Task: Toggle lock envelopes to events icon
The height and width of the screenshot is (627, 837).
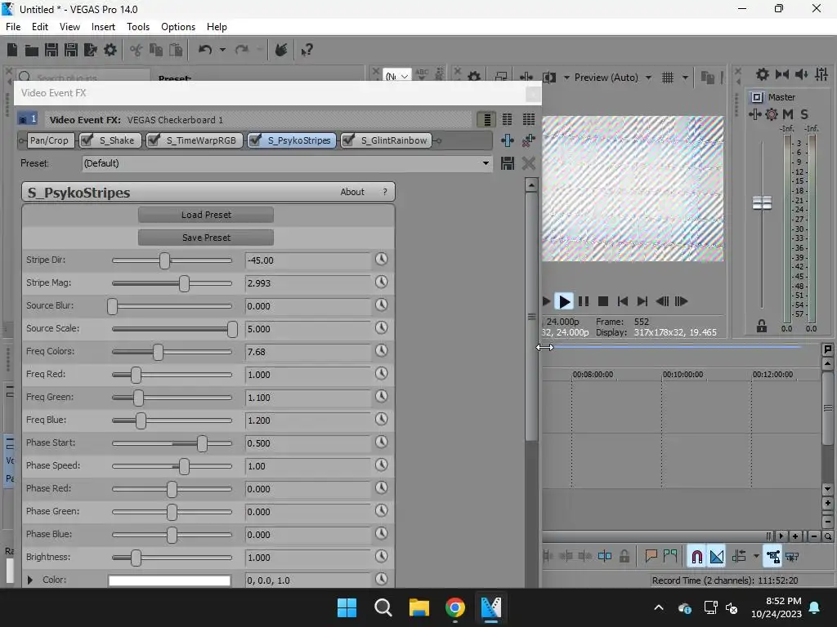Action: click(x=772, y=557)
